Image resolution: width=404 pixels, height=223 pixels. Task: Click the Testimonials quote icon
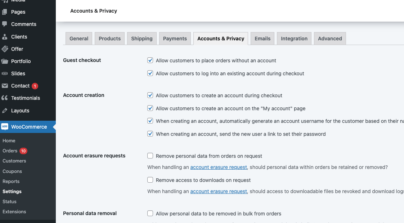click(5, 98)
